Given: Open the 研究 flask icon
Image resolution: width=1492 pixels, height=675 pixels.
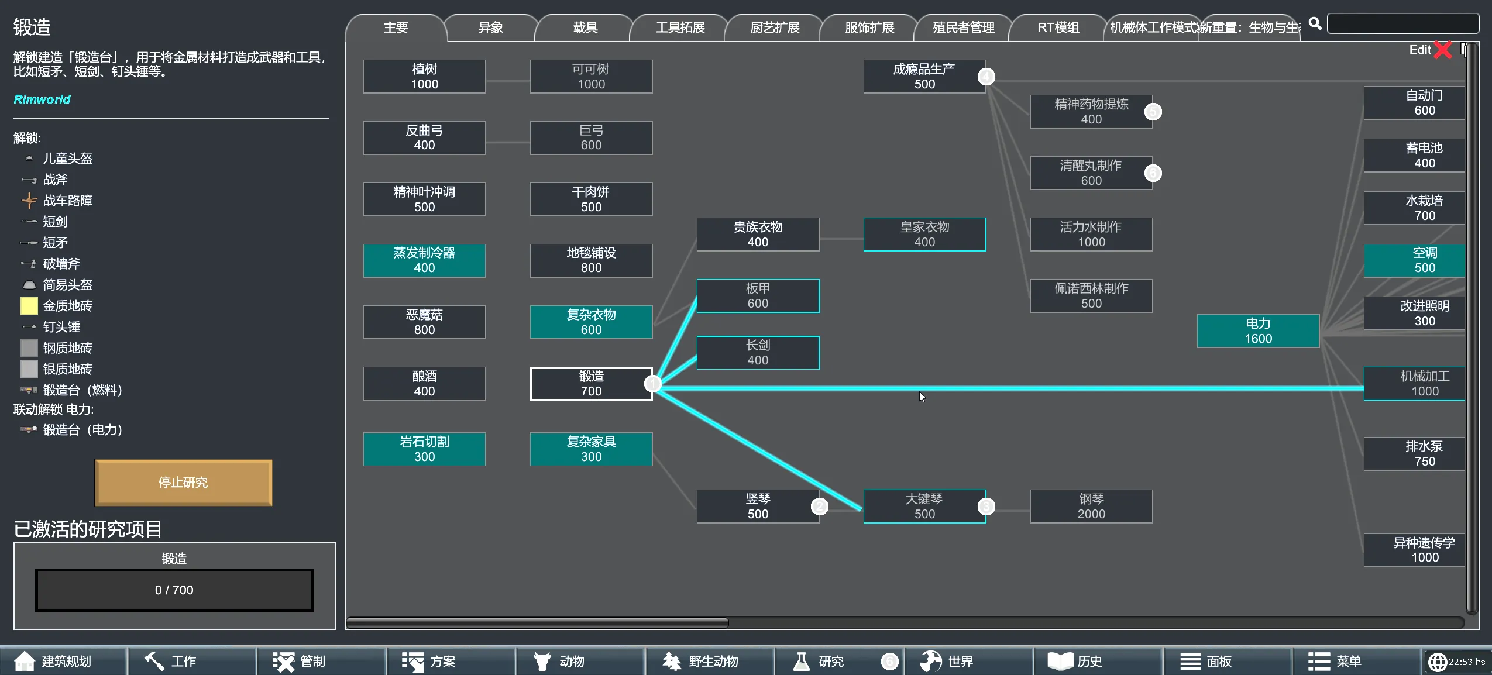Looking at the screenshot, I should (x=801, y=662).
